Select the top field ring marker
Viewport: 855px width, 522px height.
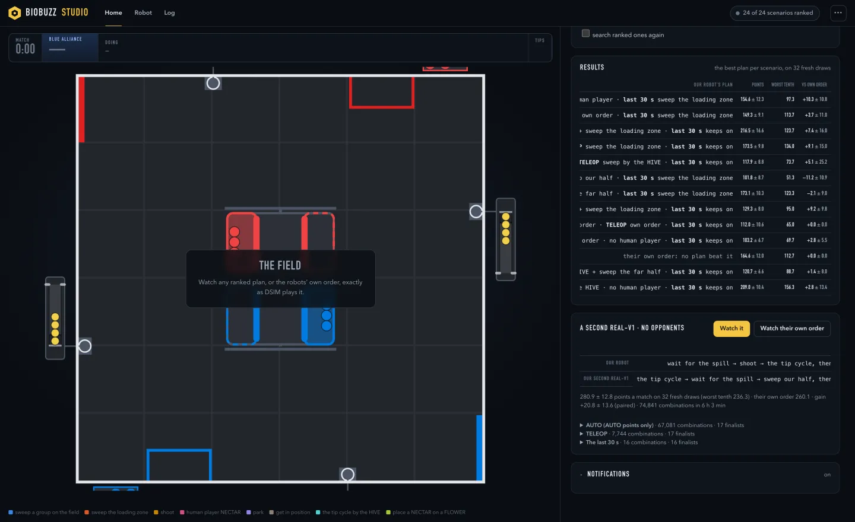pos(213,83)
